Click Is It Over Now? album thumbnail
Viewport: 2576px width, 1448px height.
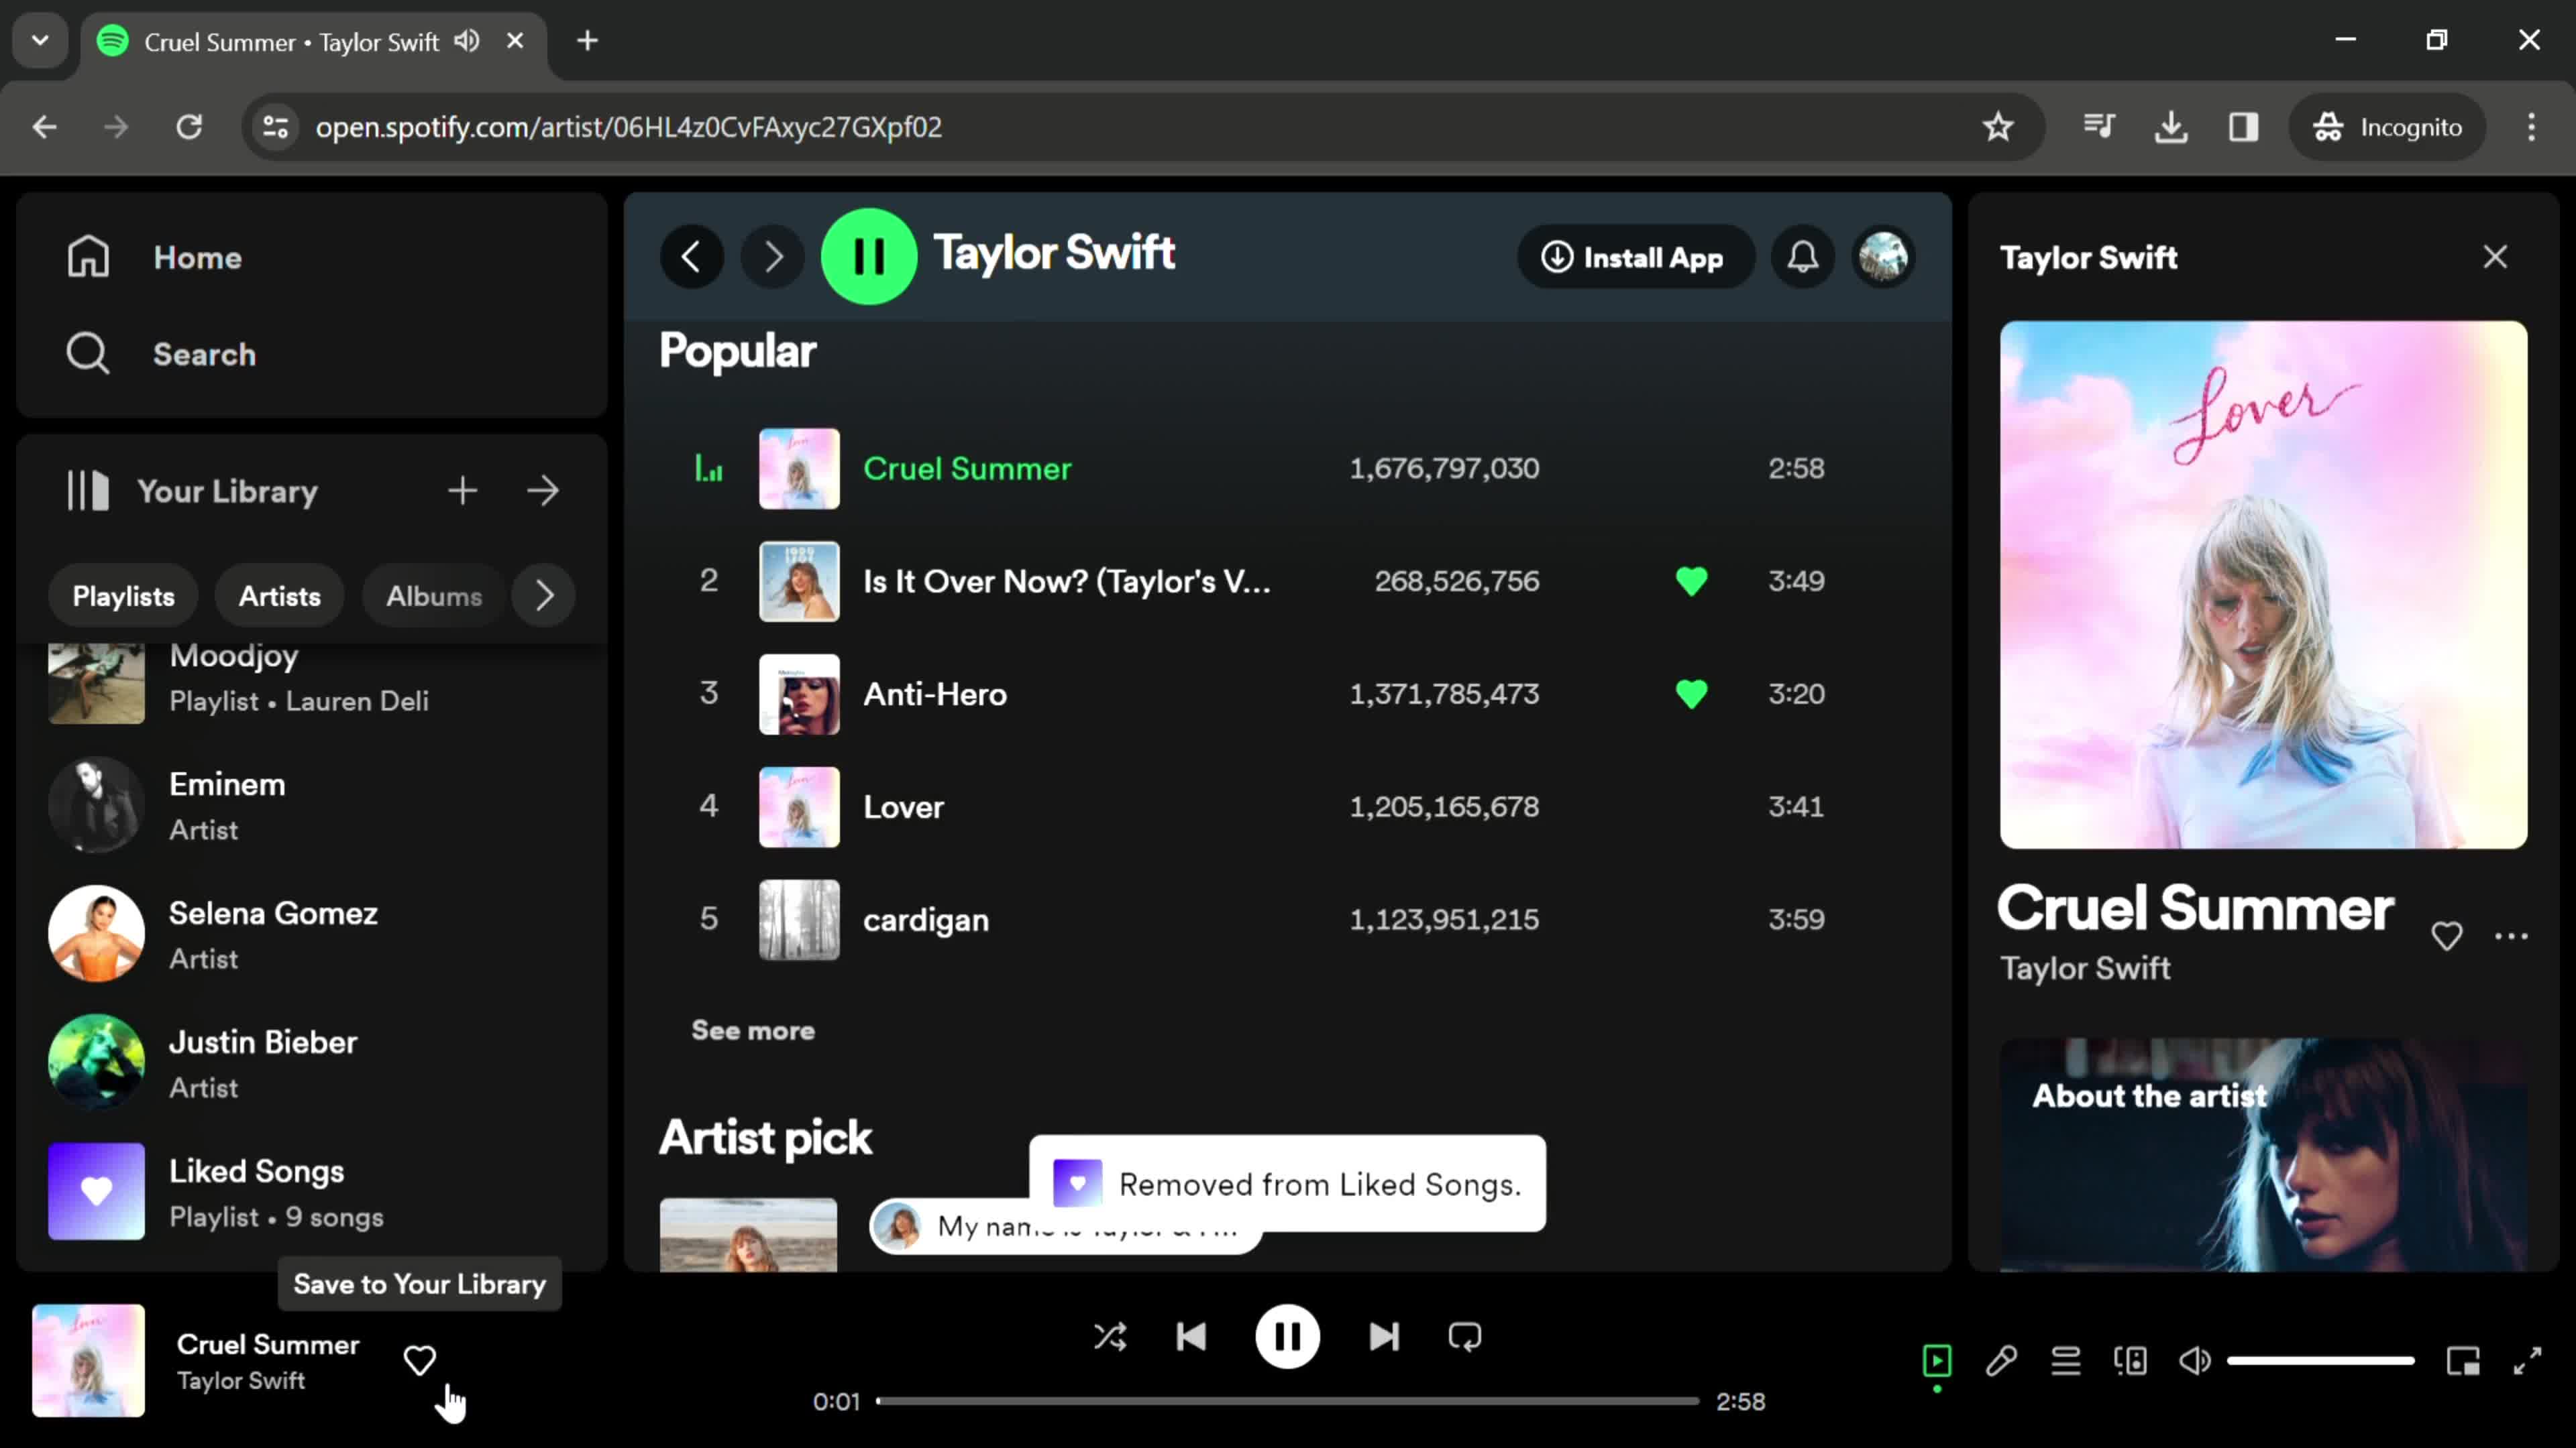pos(799,582)
